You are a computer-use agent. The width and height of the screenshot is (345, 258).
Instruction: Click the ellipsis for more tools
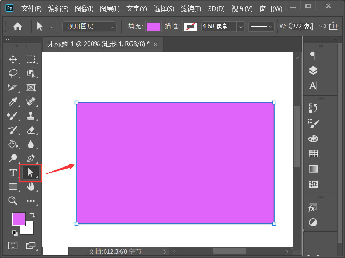[x=31, y=201]
